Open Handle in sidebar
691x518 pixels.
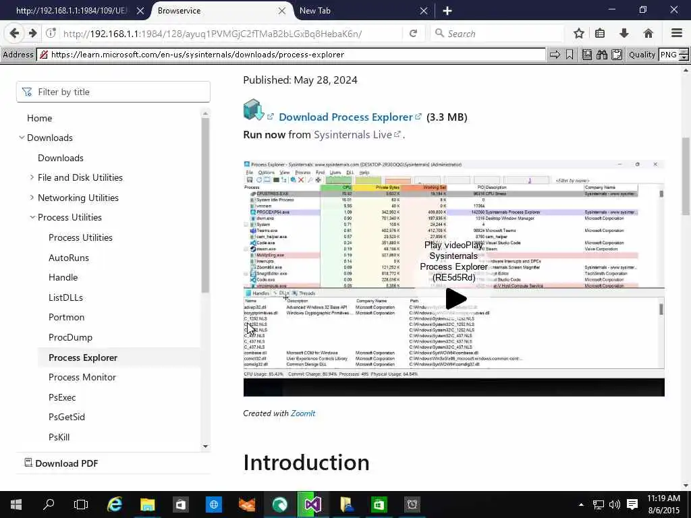point(63,277)
